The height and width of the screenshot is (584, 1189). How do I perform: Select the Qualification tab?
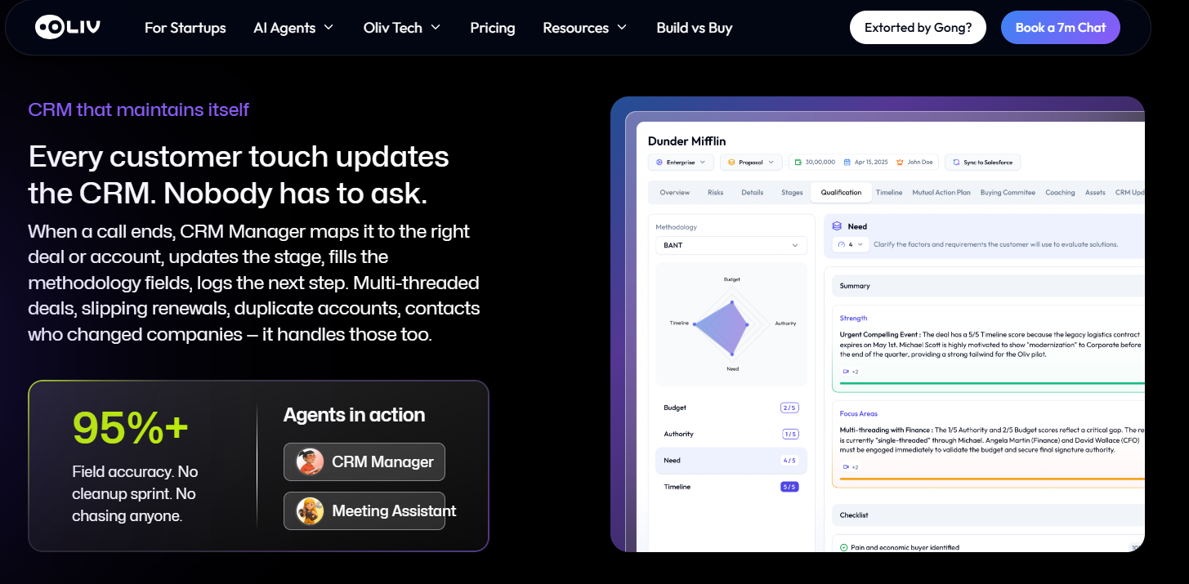click(x=841, y=193)
